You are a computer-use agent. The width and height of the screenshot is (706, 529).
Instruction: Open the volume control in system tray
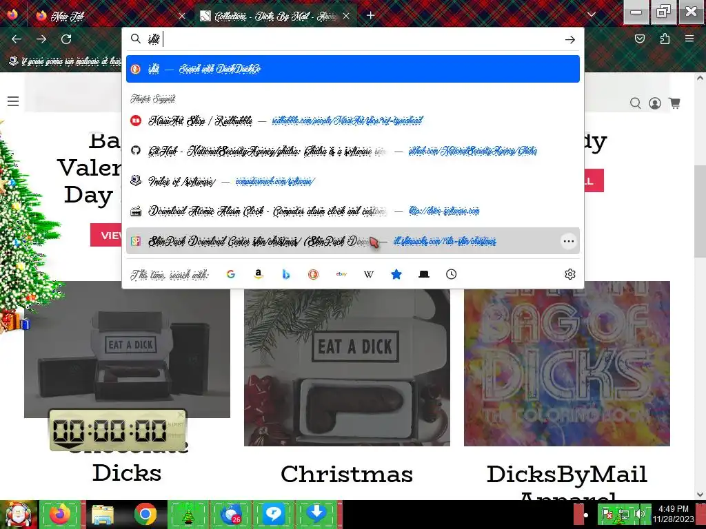(640, 514)
